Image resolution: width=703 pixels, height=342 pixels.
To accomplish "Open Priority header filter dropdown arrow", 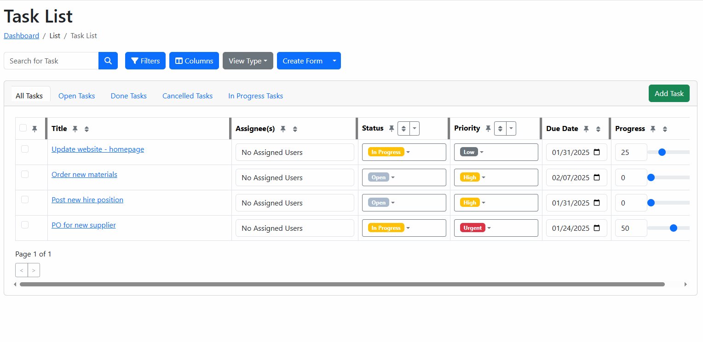I will pos(511,129).
